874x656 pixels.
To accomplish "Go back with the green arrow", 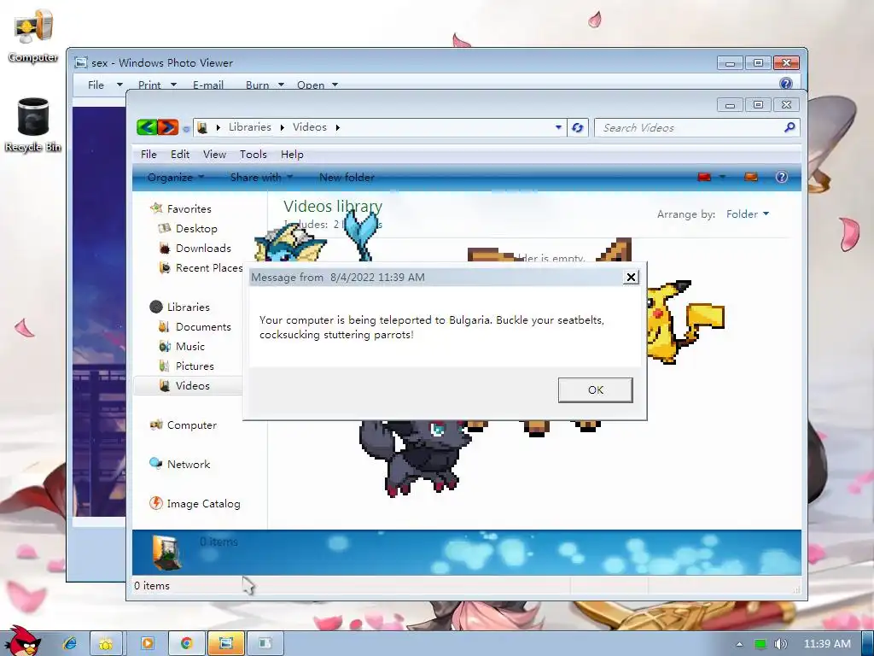I will tap(147, 128).
